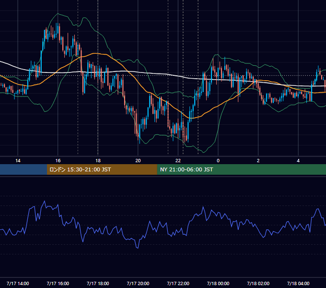Click the upper axis hour label 14
This screenshot has width=326, height=288.
click(x=18, y=161)
